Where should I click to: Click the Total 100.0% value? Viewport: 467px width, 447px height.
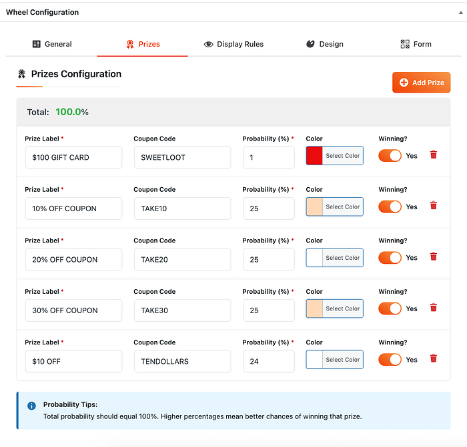(72, 112)
